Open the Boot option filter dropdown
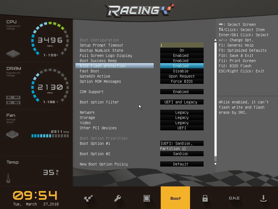 182,102
